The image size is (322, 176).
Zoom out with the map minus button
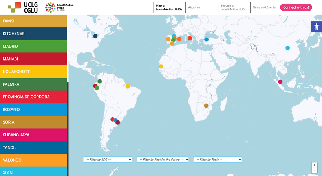point(314,171)
